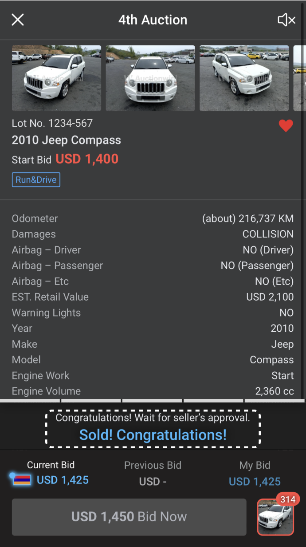Viewport: 306px width, 547px height.
Task: Click the 314 notification badge
Action: pyautogui.click(x=288, y=499)
